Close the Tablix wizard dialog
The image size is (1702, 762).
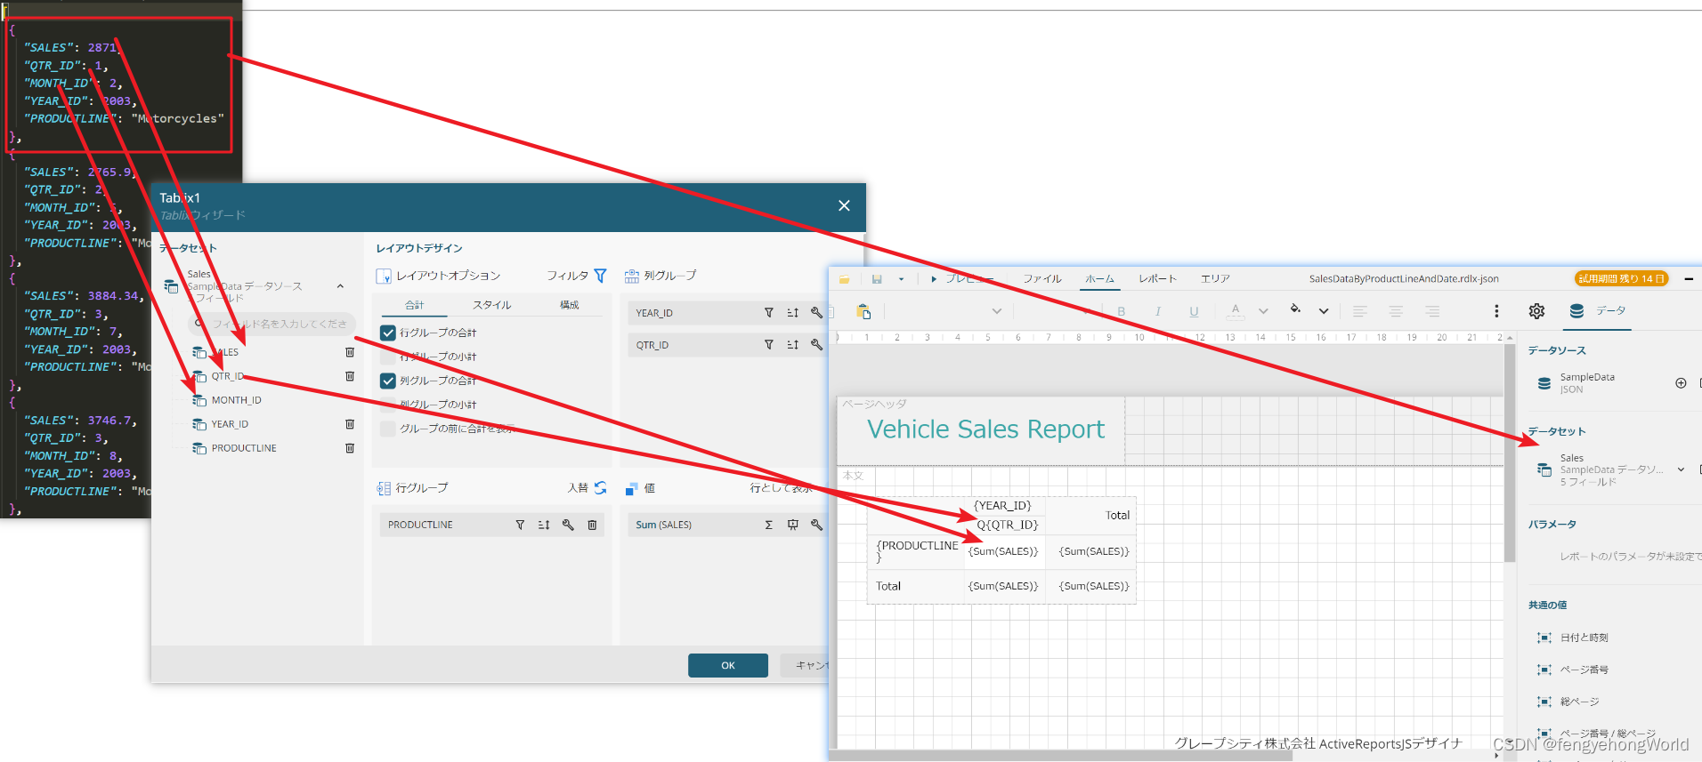click(x=844, y=205)
